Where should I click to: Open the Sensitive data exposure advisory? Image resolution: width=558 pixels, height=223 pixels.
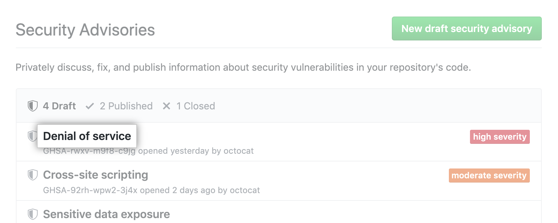coord(106,214)
